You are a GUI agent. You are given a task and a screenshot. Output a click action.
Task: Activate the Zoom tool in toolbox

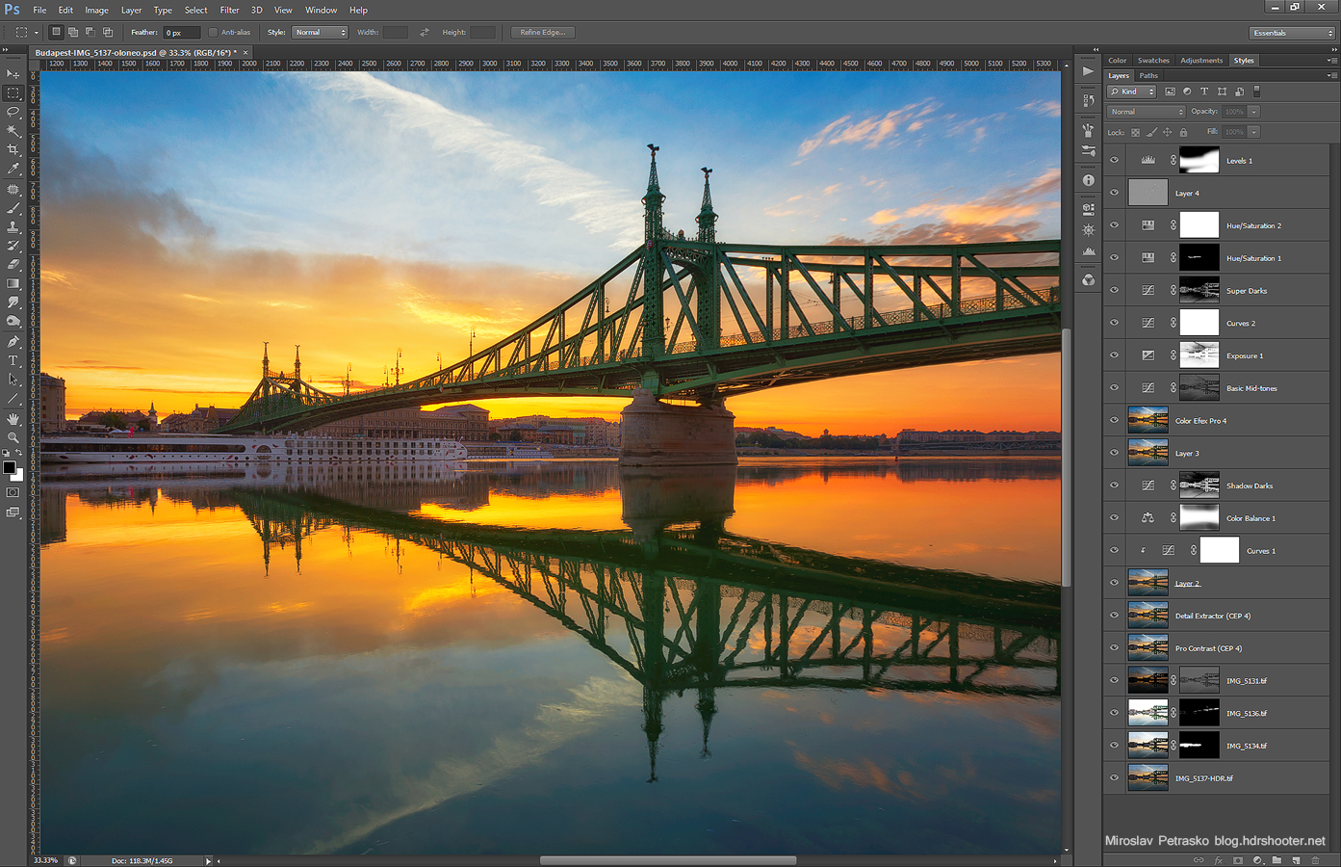click(x=13, y=437)
